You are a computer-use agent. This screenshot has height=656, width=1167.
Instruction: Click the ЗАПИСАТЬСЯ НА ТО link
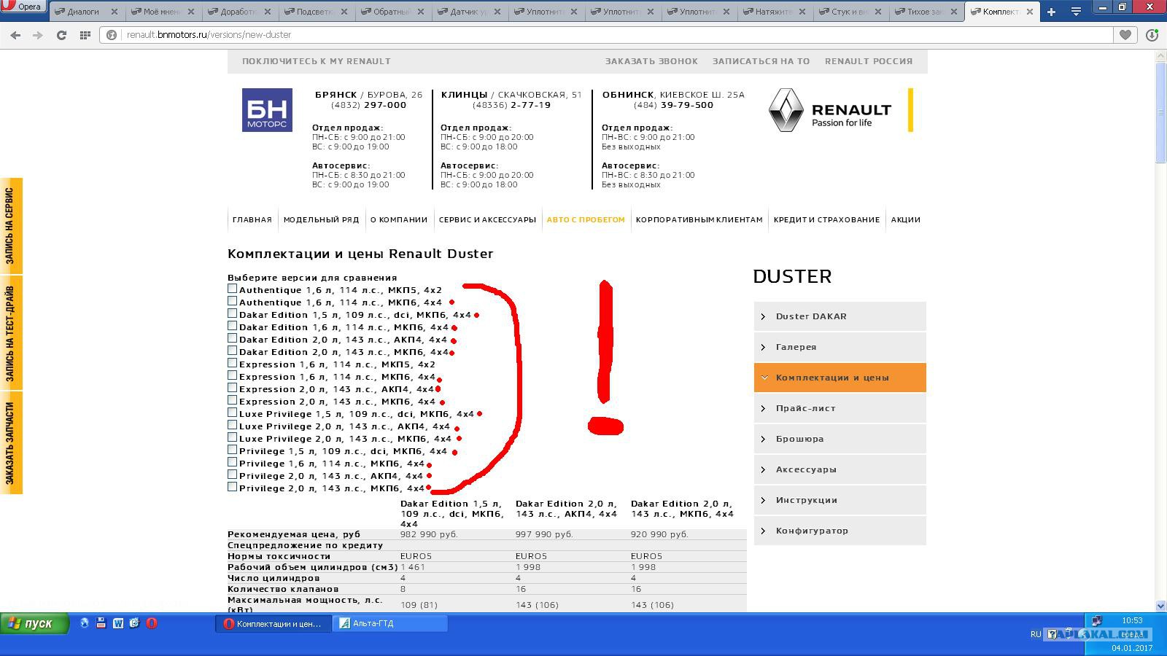[761, 61]
